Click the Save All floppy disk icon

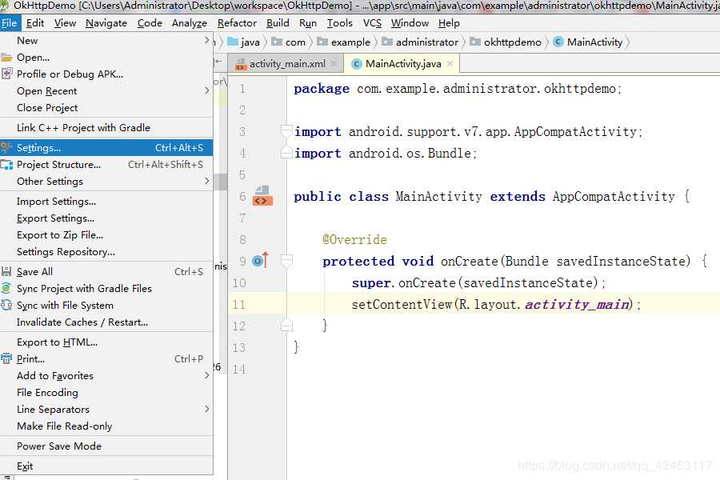point(6,271)
